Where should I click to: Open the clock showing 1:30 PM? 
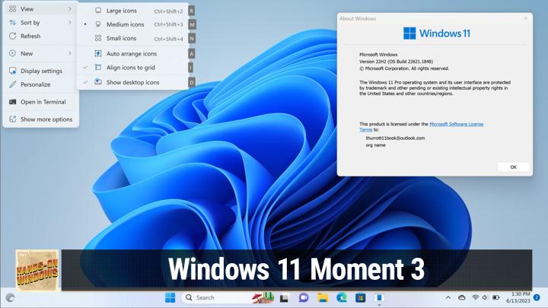(518, 297)
